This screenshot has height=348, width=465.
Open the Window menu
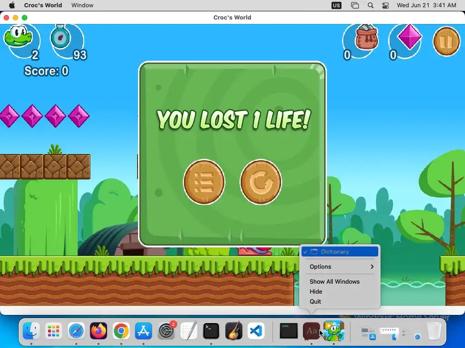pos(82,5)
